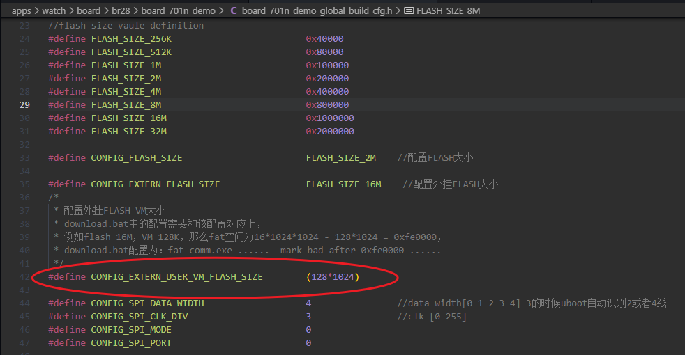This screenshot has height=355, width=685.
Task: Click the '#define' keyword on line 24
Action: pyautogui.click(x=67, y=39)
